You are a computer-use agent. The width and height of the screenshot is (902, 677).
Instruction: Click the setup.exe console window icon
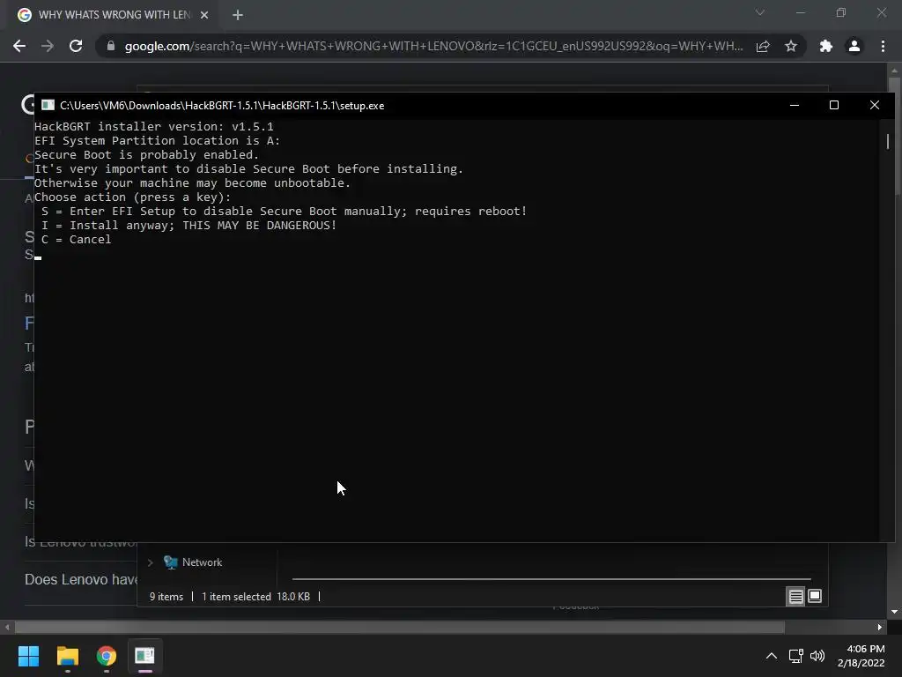[48, 106]
